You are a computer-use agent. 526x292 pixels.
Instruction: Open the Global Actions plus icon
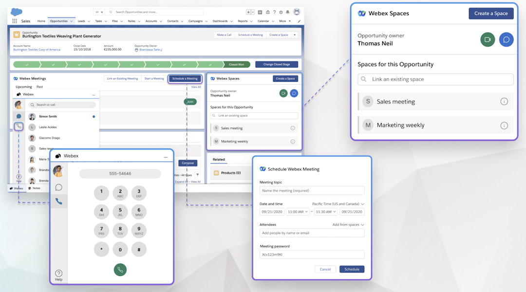point(260,12)
